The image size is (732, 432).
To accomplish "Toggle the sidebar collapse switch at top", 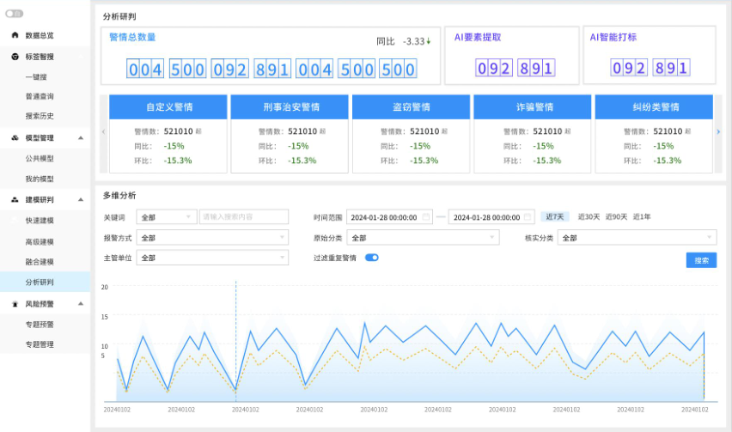I will point(14,14).
